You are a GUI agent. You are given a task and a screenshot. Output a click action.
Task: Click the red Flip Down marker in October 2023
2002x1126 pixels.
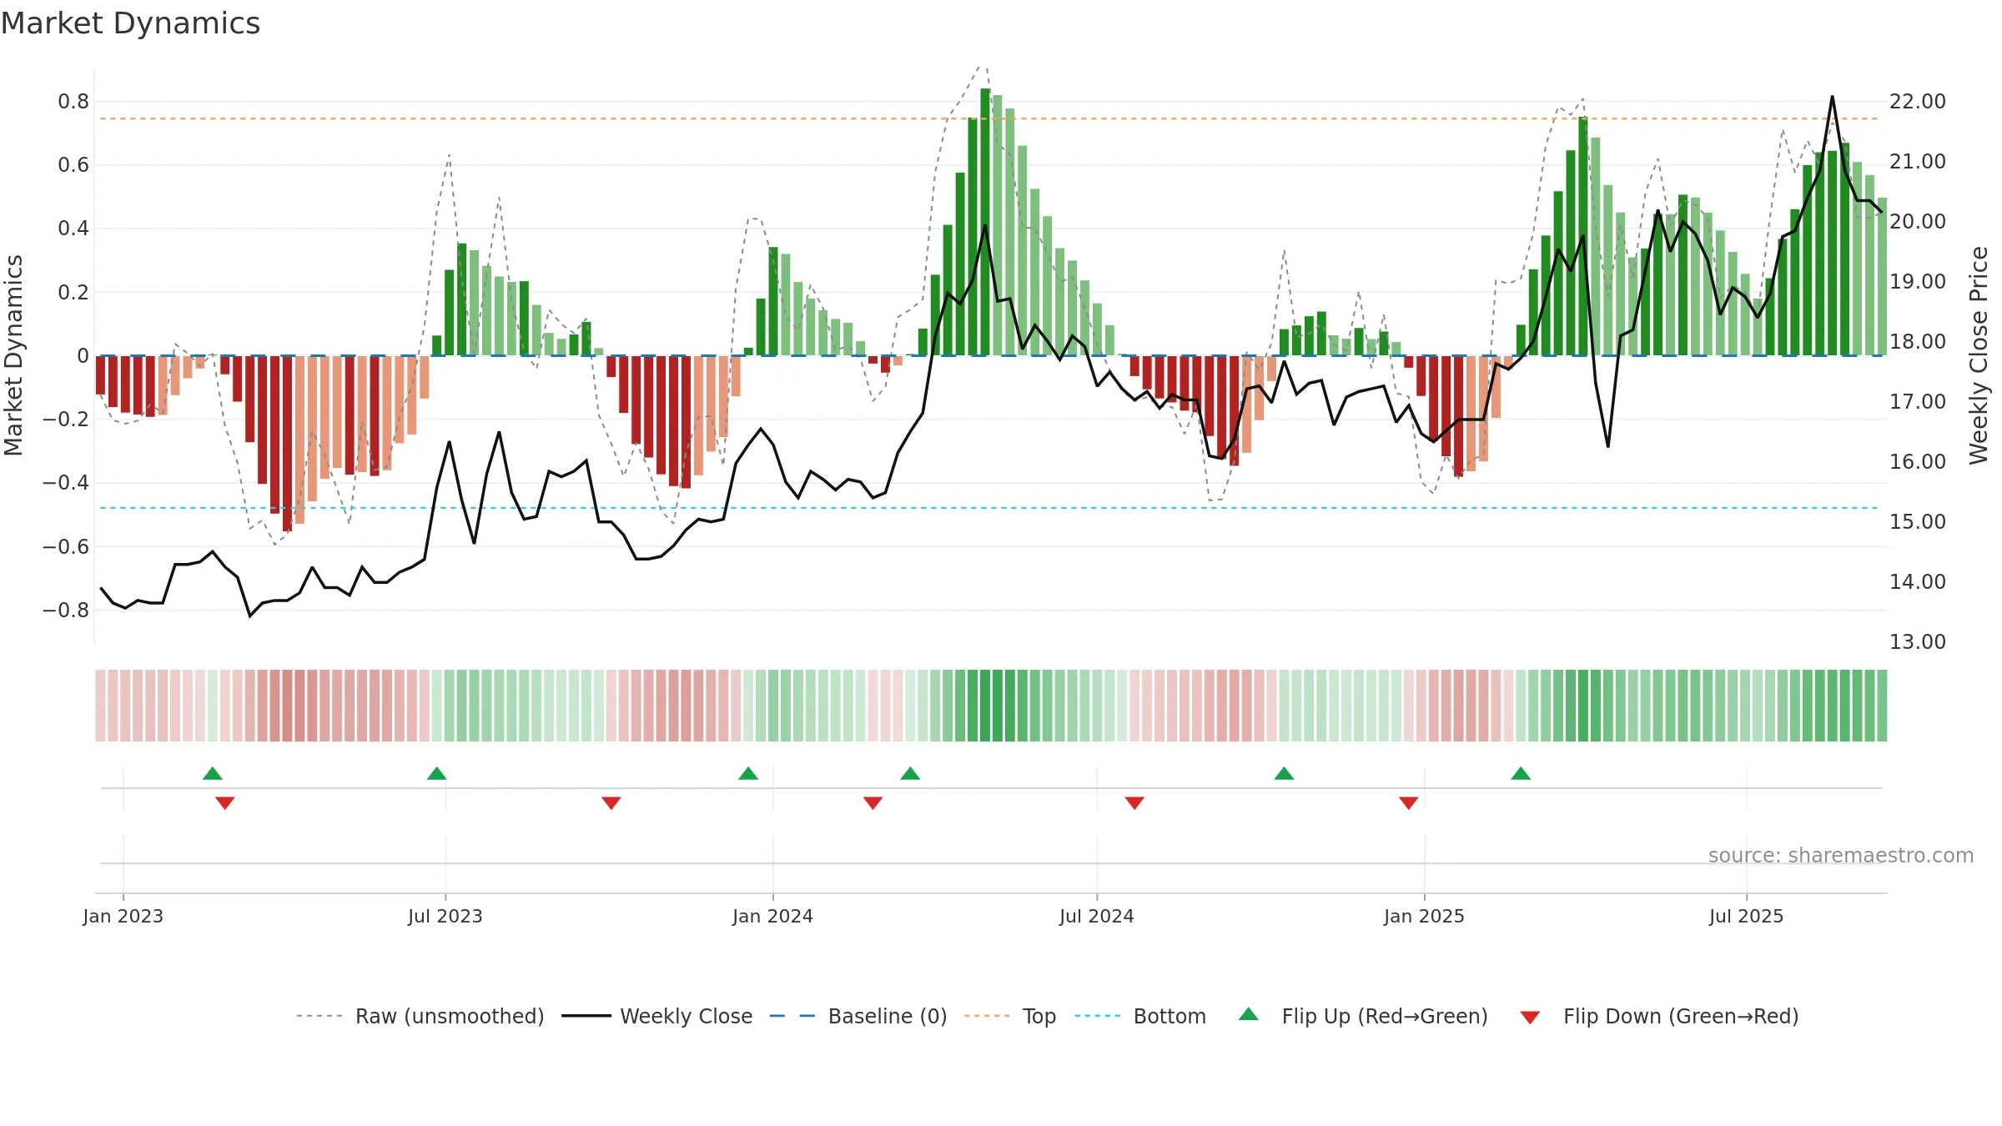[611, 803]
